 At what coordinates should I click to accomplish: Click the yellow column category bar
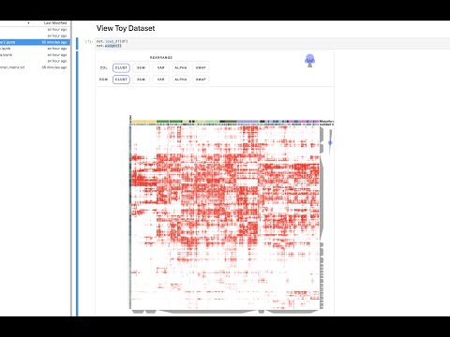click(143, 122)
